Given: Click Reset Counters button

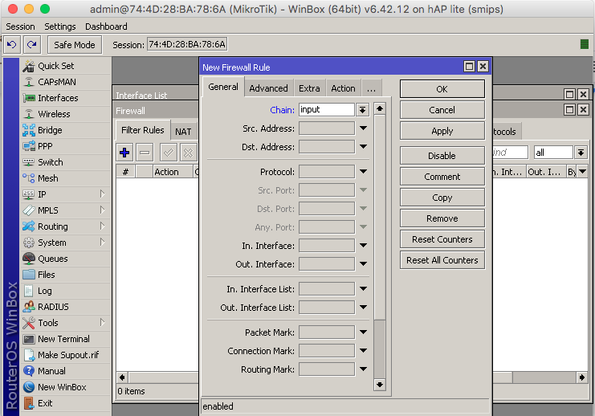Looking at the screenshot, I should [x=442, y=239].
